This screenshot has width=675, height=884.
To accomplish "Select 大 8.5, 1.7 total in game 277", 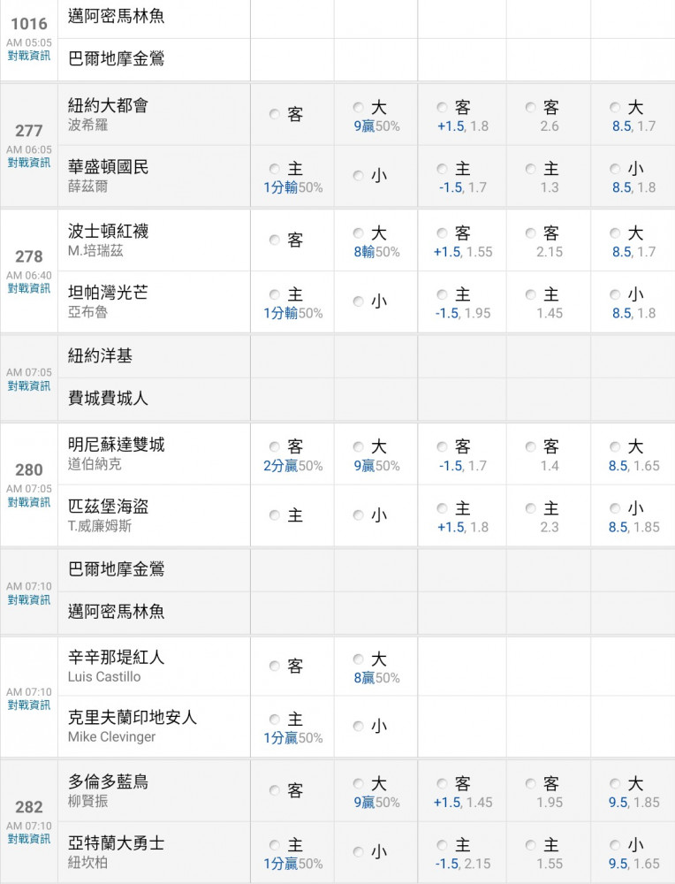I will (615, 107).
